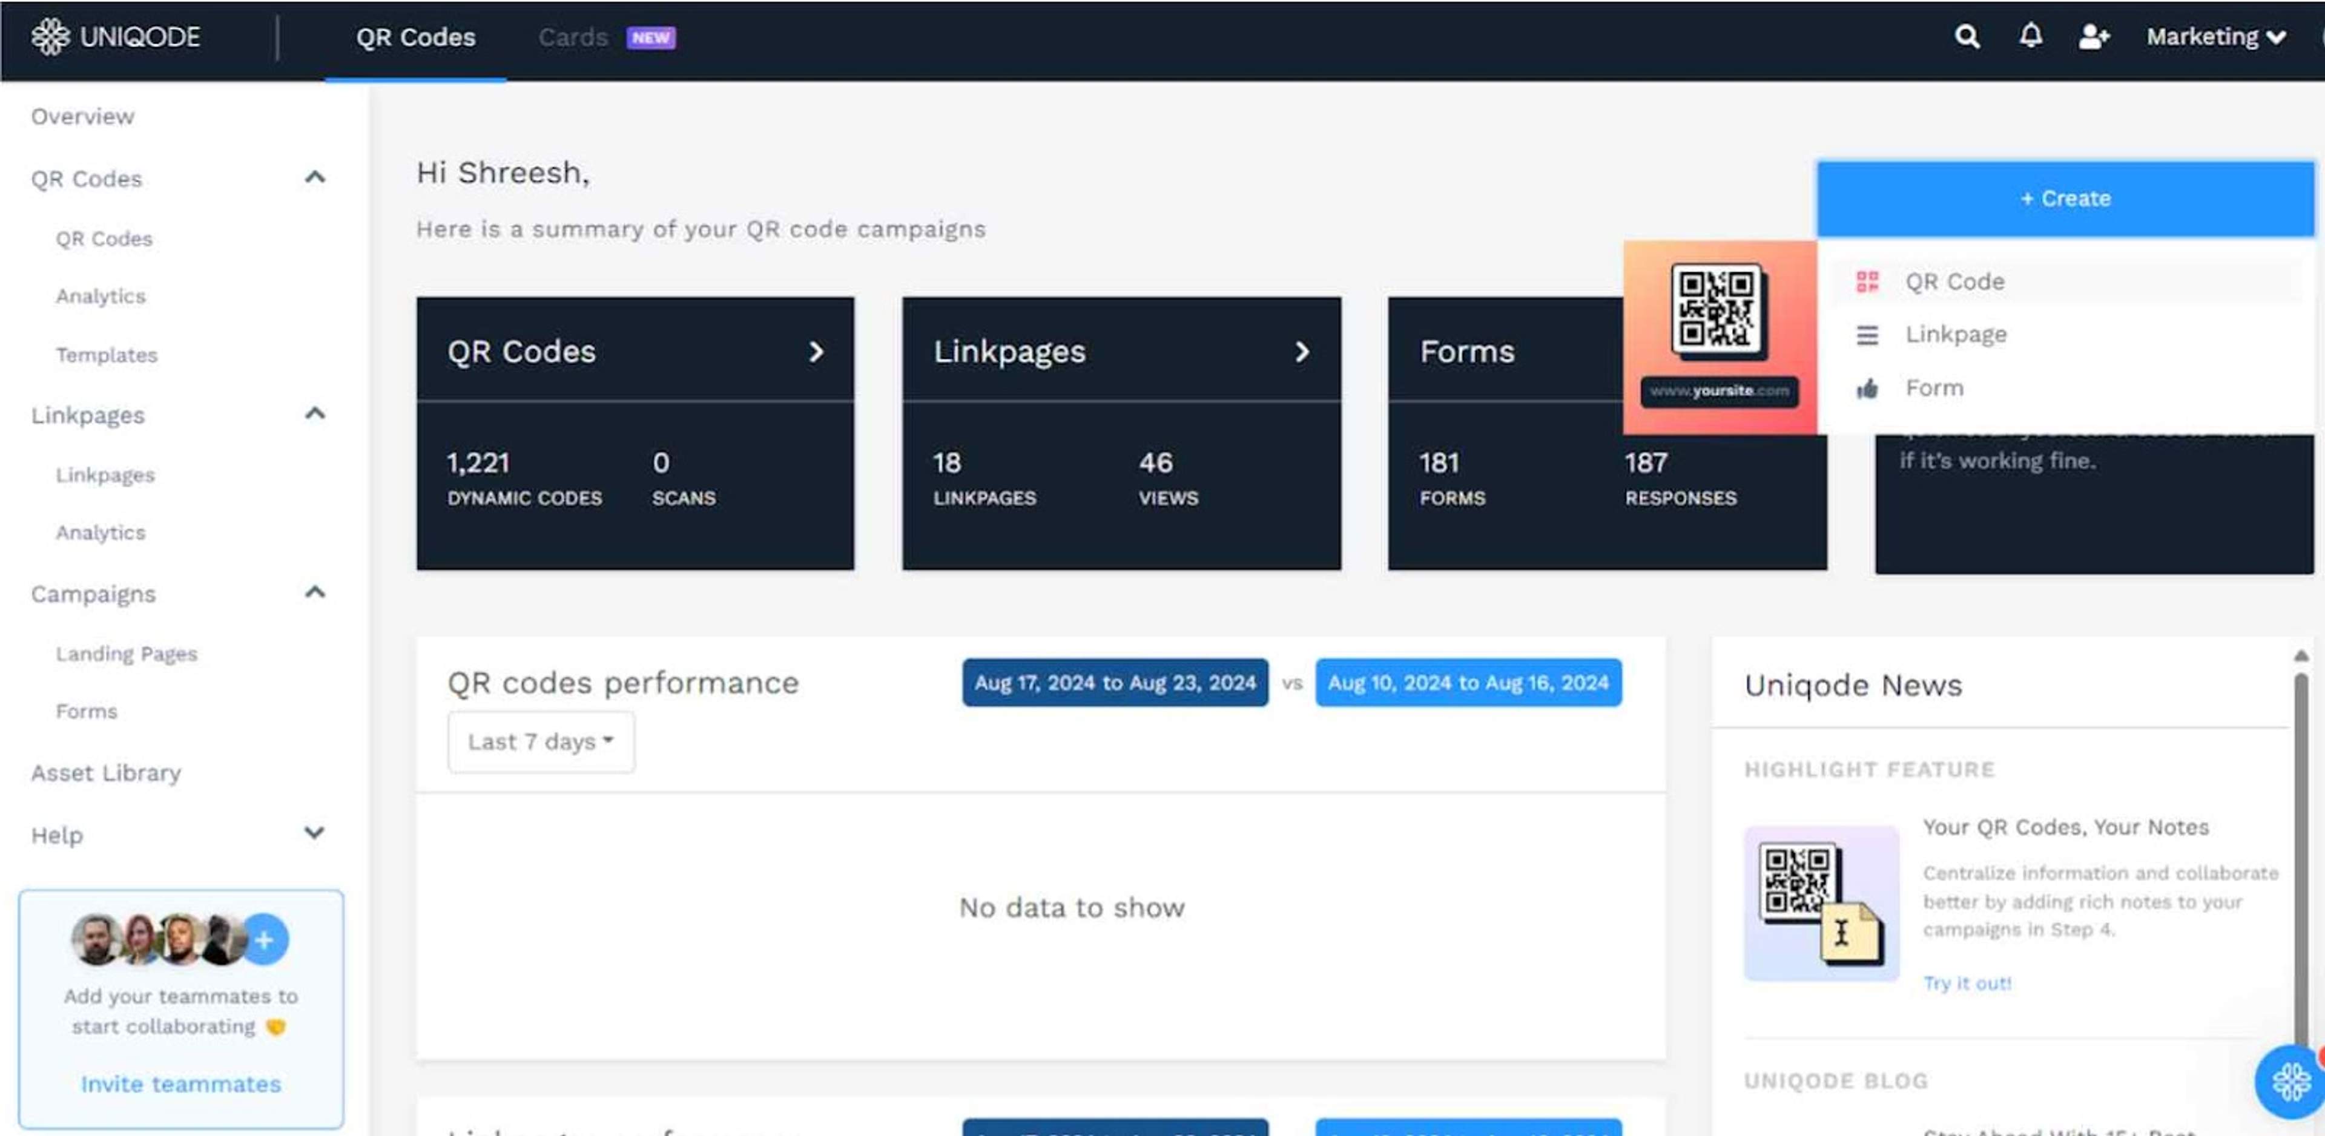
Task: Open the Marketing account dropdown
Action: (x=2215, y=37)
